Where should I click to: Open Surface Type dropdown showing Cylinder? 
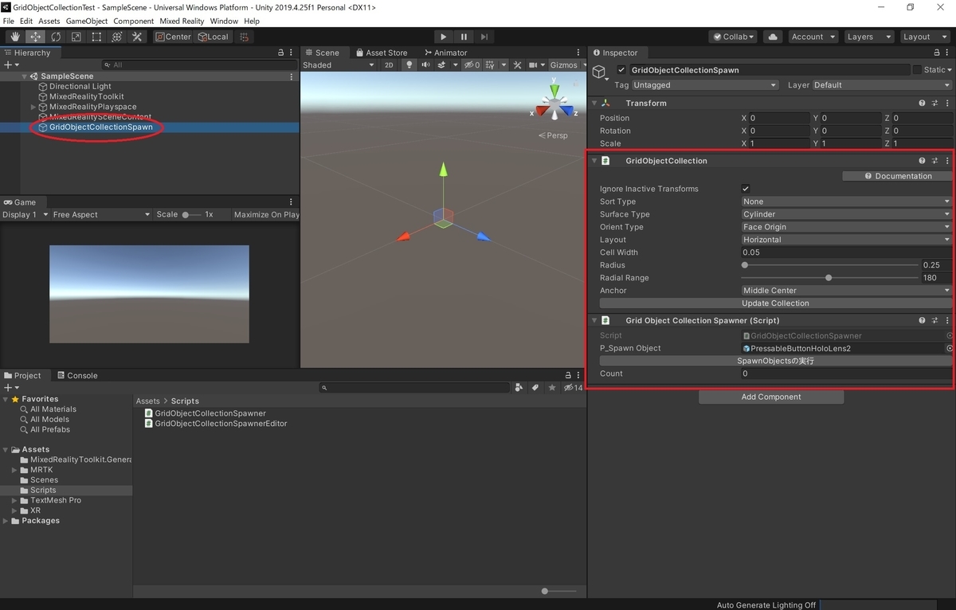[x=846, y=214]
